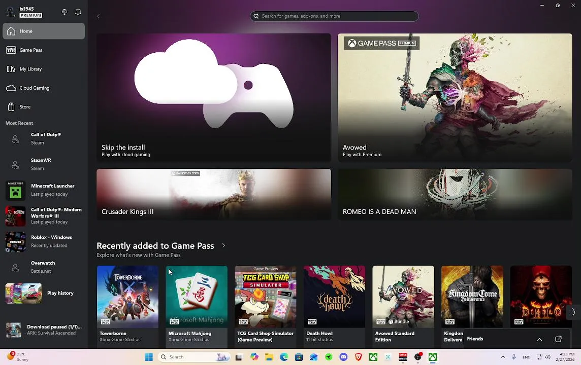Open Microsoft Edge from the taskbar
The image size is (581, 365).
(x=284, y=357)
